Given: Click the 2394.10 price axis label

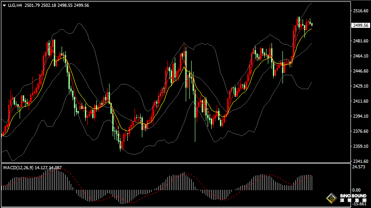Looking at the screenshot, I should [361, 116].
